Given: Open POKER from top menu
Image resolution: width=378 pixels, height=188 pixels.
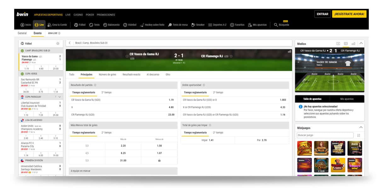Looking at the screenshot, I should click(90, 15).
